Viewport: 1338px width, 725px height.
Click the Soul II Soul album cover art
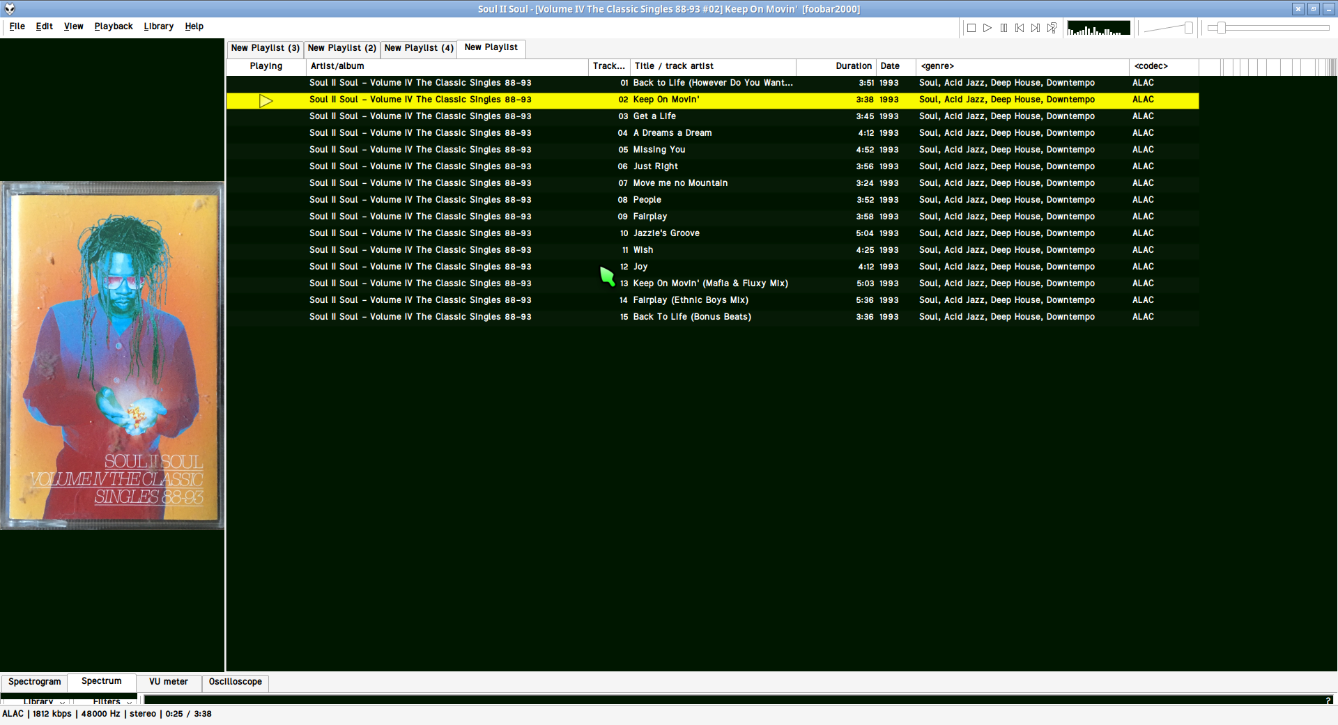coord(112,355)
